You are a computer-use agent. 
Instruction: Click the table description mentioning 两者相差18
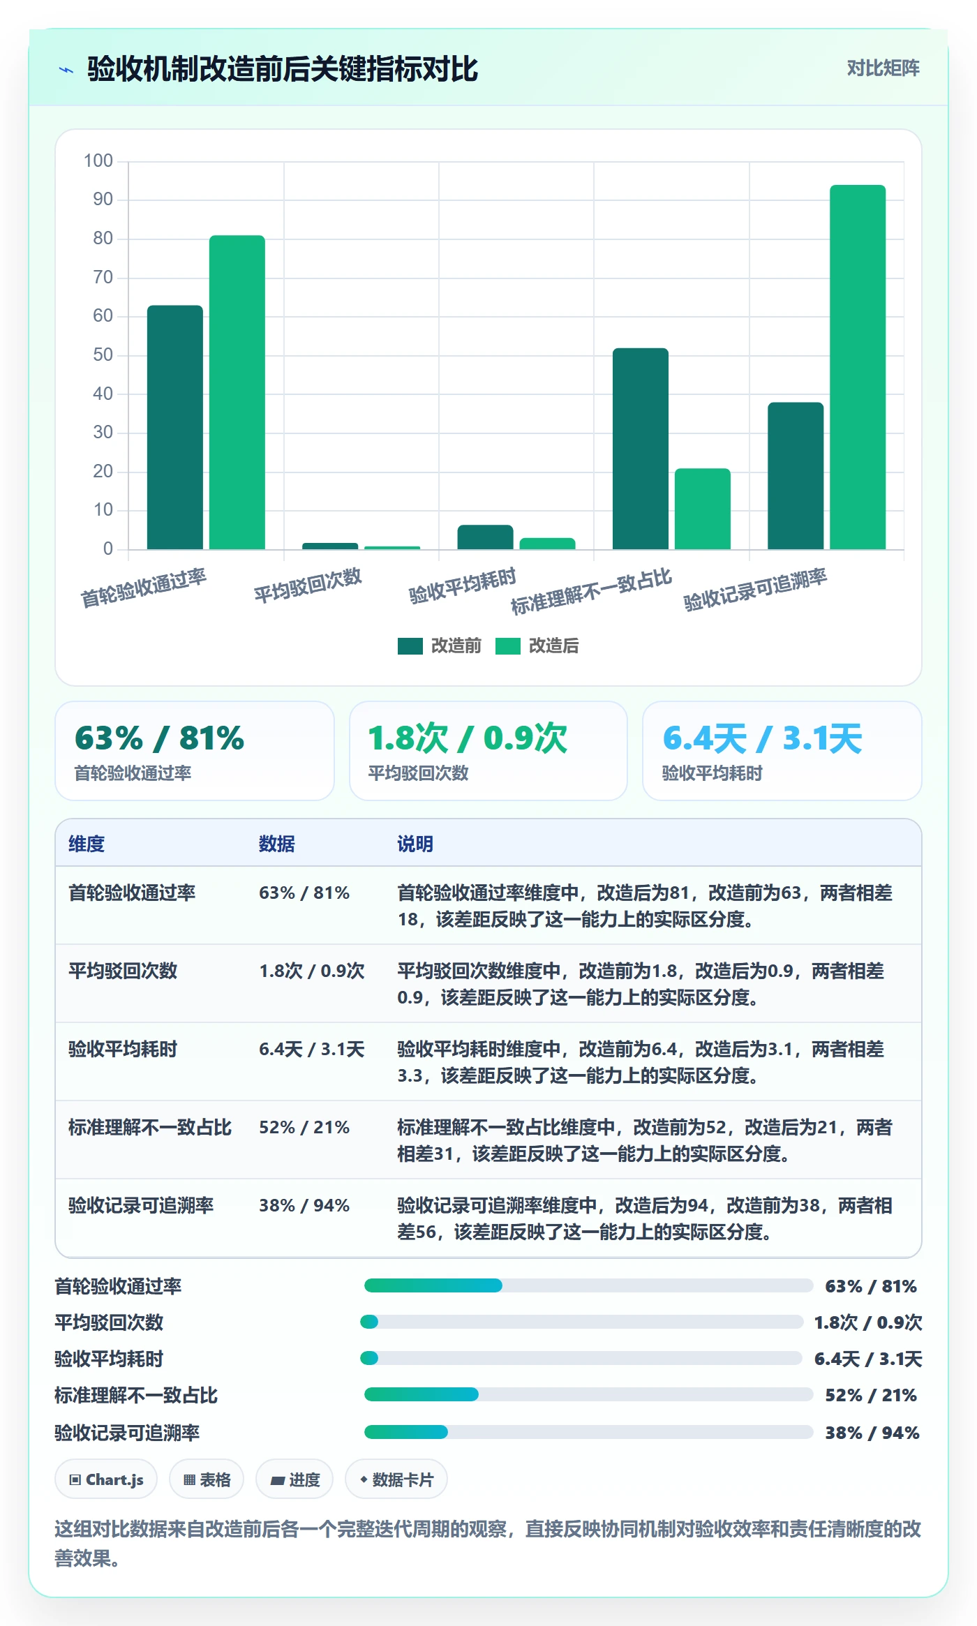point(645,906)
